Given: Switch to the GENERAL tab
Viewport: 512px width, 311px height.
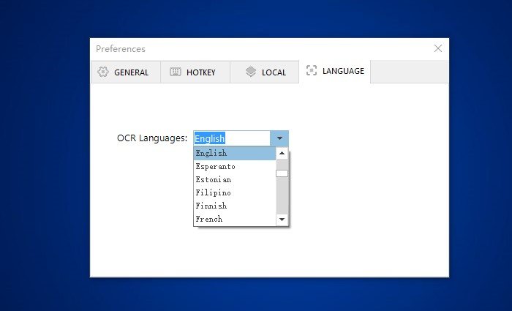Looking at the screenshot, I should (x=131, y=72).
